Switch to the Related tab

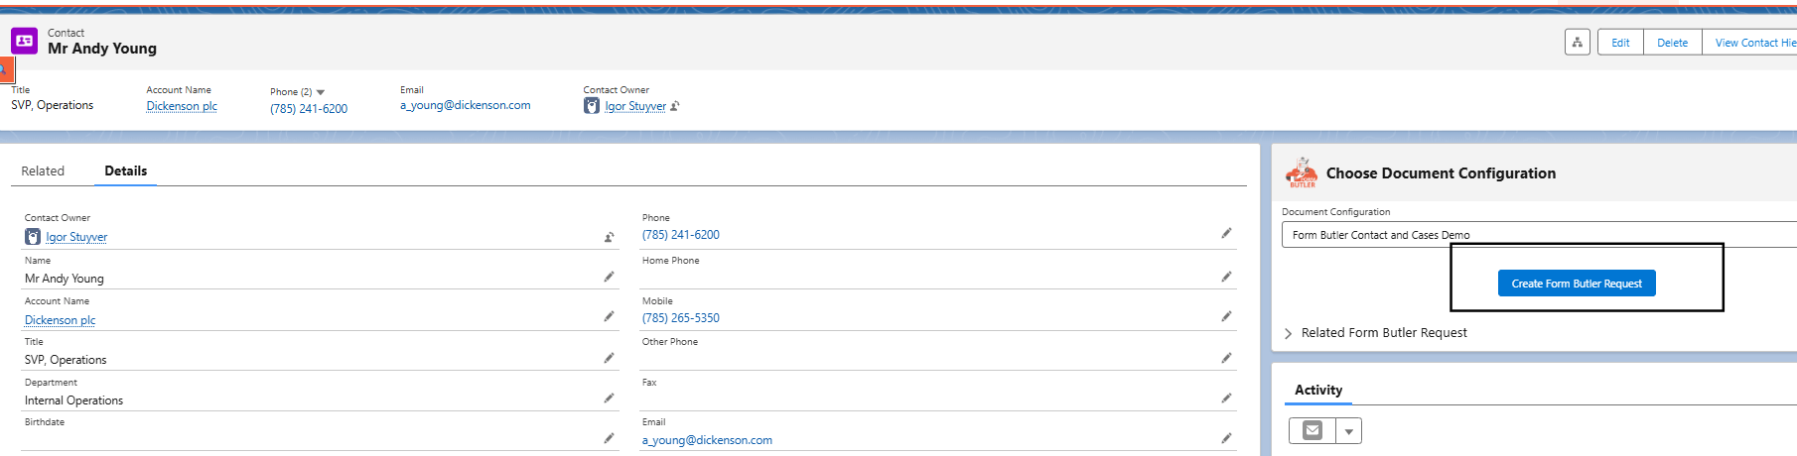pyautogui.click(x=43, y=171)
